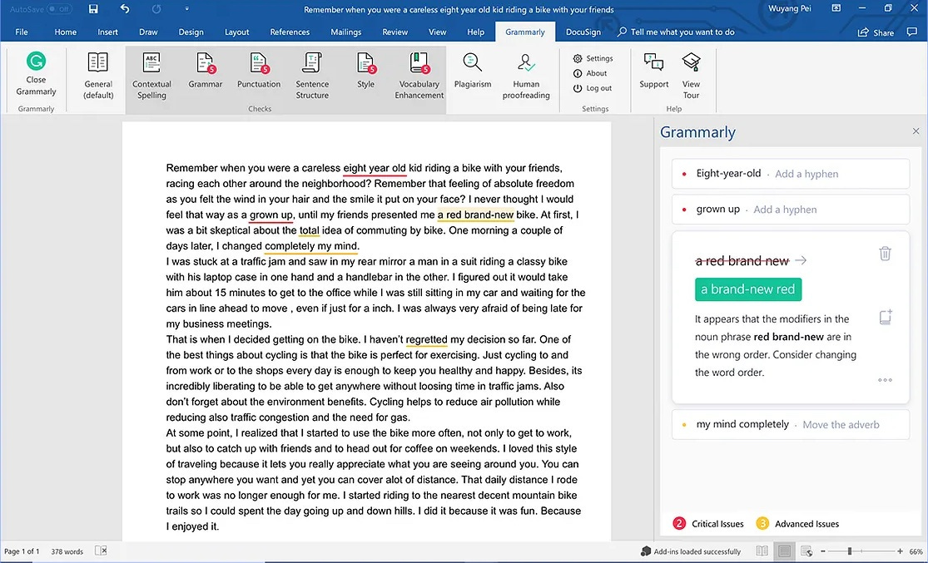Image resolution: width=928 pixels, height=563 pixels.
Task: Click the underlined word 'total'
Action: [309, 230]
